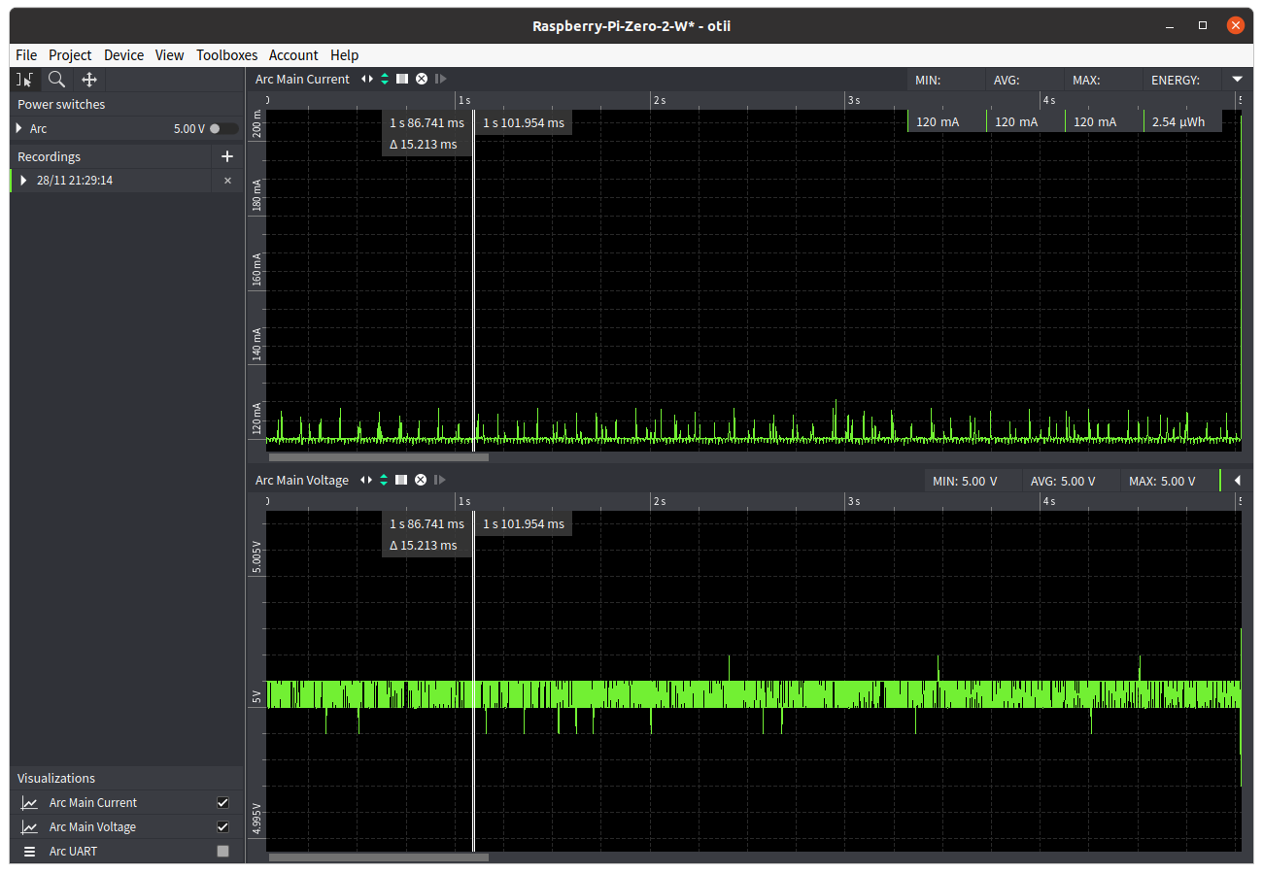This screenshot has height=873, width=1263.
Task: Fit Arc Main Voltage graph horizontally
Action: tap(366, 480)
